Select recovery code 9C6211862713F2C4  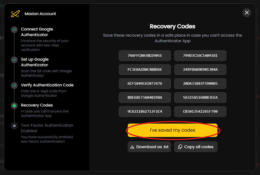(x=145, y=112)
